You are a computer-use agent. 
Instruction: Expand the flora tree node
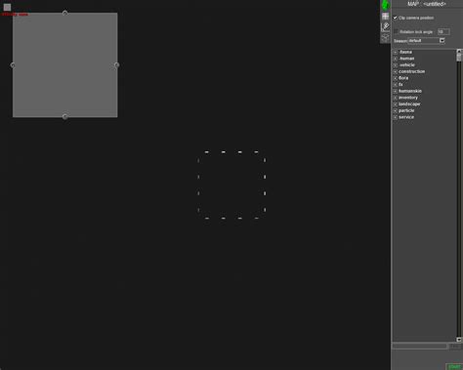click(x=396, y=78)
